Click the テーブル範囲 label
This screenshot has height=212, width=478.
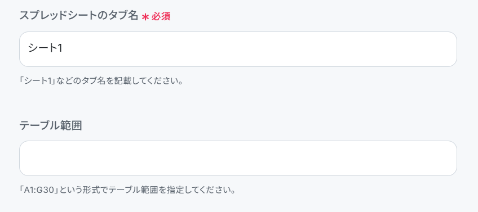[51, 125]
